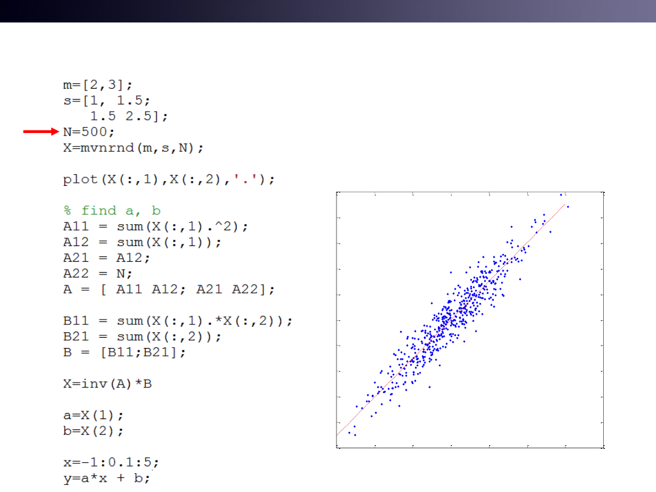Click the 'B = [B11;B21];' line
The width and height of the screenshot is (656, 492).
point(124,353)
